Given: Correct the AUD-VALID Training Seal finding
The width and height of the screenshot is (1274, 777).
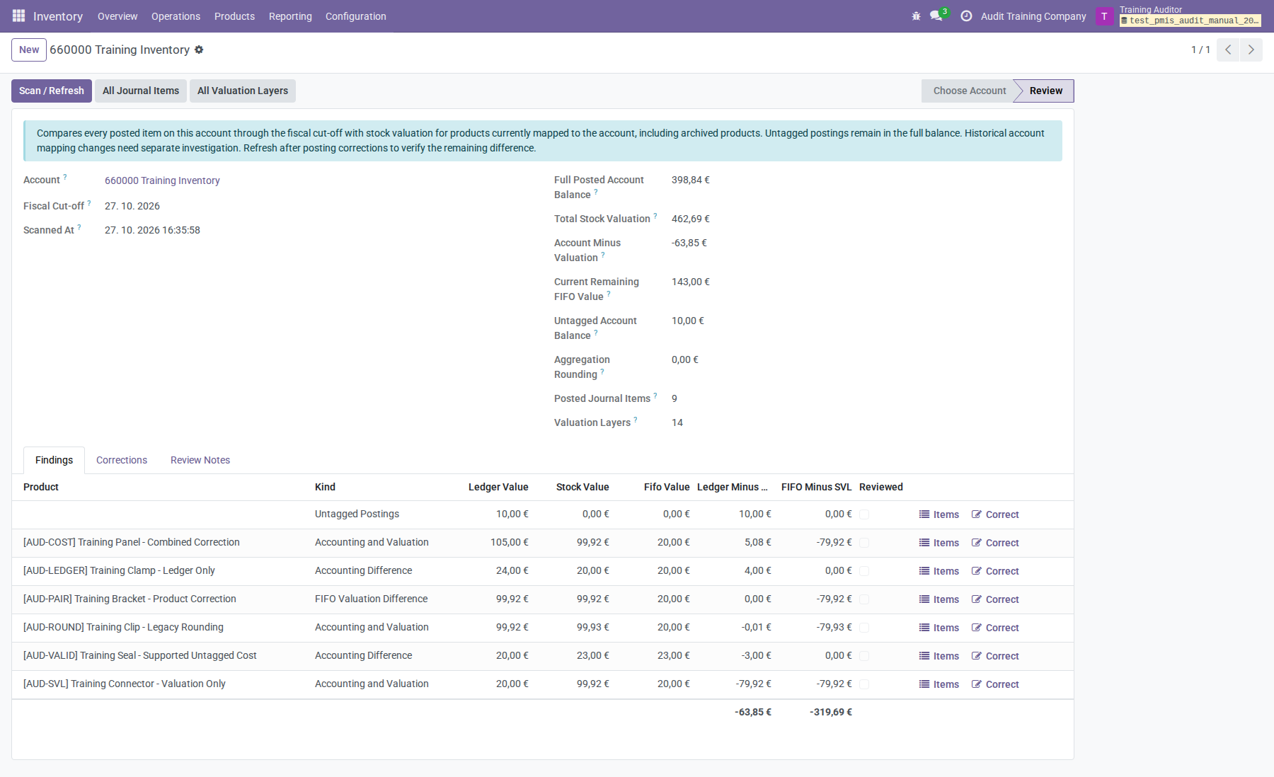Looking at the screenshot, I should (995, 656).
